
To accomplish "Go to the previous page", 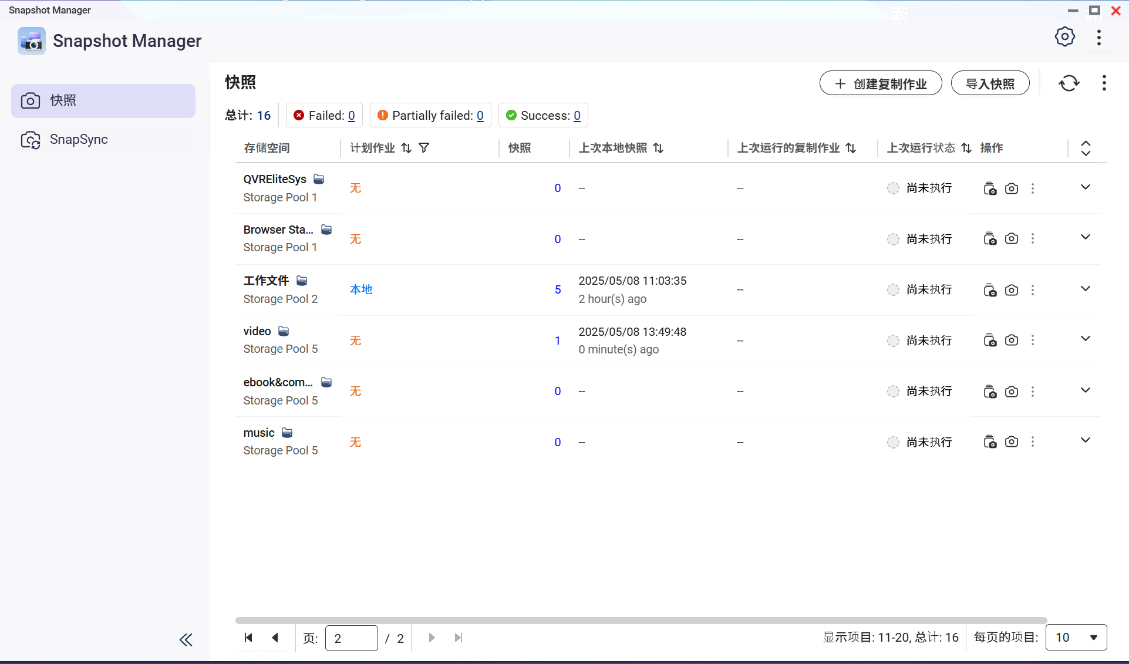I will click(x=275, y=638).
